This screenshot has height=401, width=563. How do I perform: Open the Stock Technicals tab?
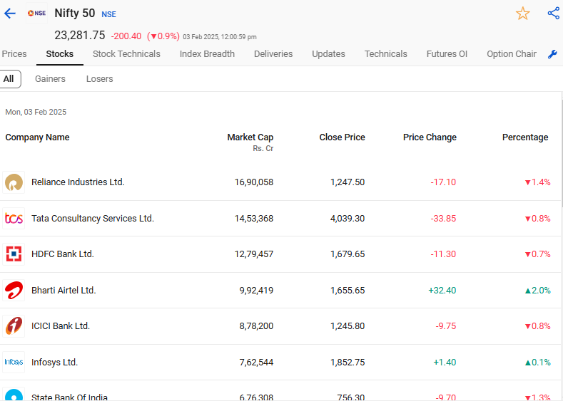[126, 54]
